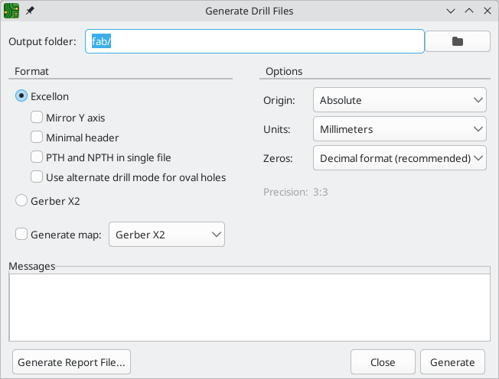Select the Gerber X2 format radio button

pos(21,200)
